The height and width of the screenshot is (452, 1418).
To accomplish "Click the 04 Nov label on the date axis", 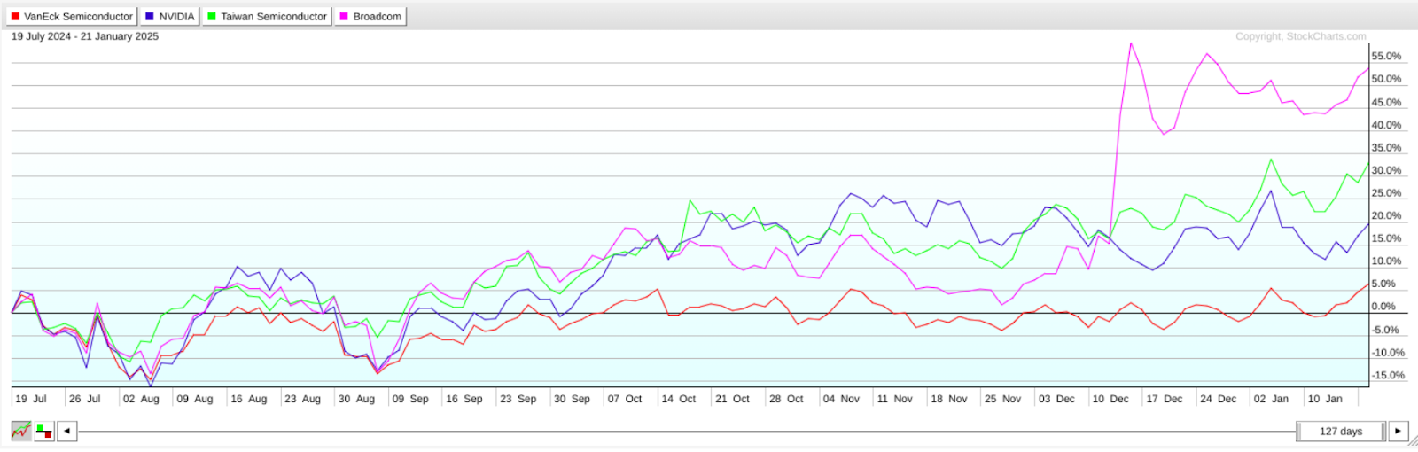I will (x=841, y=399).
